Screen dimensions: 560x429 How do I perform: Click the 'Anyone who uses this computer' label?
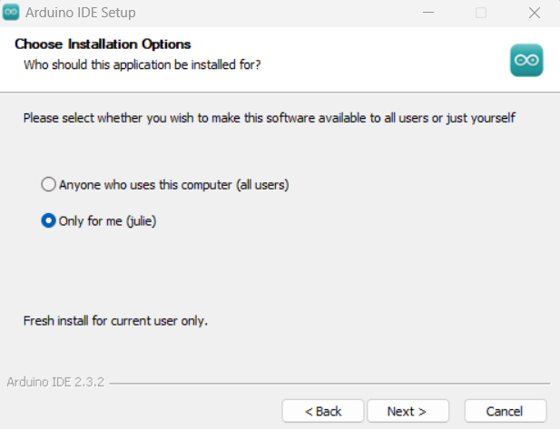tap(173, 184)
